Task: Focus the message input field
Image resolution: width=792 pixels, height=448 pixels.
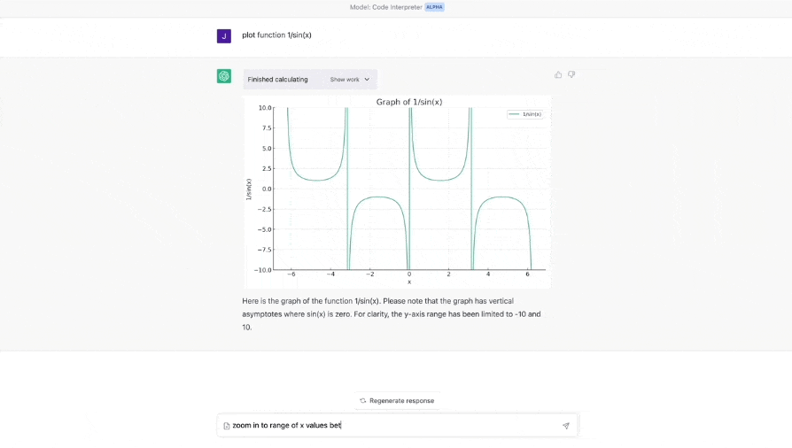Action: [390, 426]
